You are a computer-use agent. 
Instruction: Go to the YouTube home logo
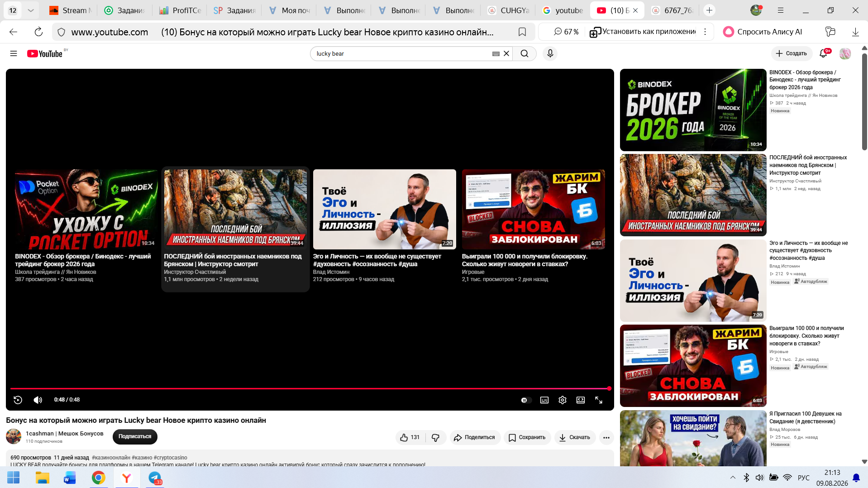click(x=44, y=54)
